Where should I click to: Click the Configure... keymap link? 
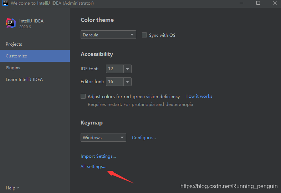[144, 138]
